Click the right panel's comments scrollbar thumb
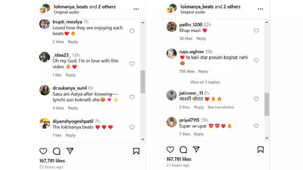The image size is (303, 170). pyautogui.click(x=266, y=104)
